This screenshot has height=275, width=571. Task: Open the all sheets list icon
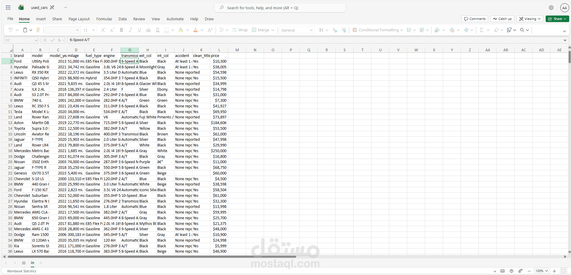click(24, 263)
